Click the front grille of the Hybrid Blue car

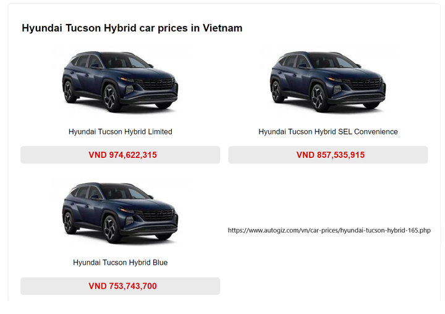tap(158, 215)
